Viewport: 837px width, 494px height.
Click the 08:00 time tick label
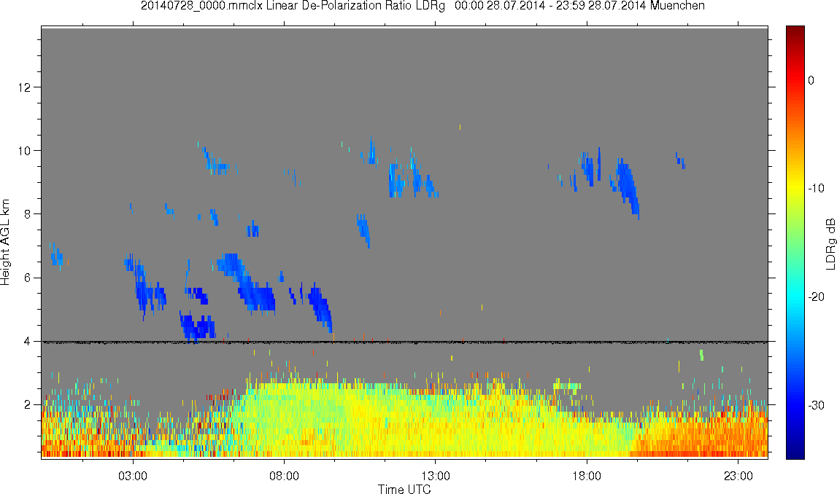(284, 476)
